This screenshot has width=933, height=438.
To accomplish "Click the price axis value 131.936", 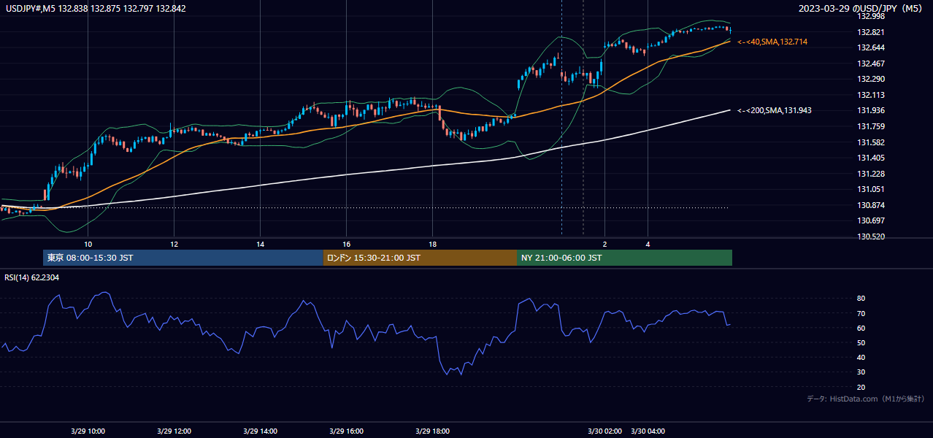I will 870,111.
